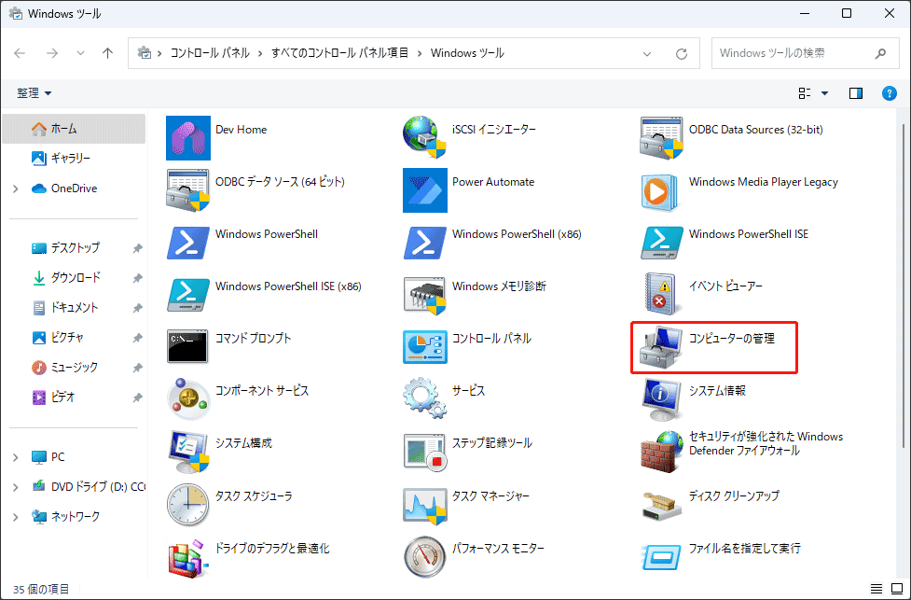The height and width of the screenshot is (600, 911).
Task: Select the イベント ビューアー icon
Action: (x=661, y=295)
